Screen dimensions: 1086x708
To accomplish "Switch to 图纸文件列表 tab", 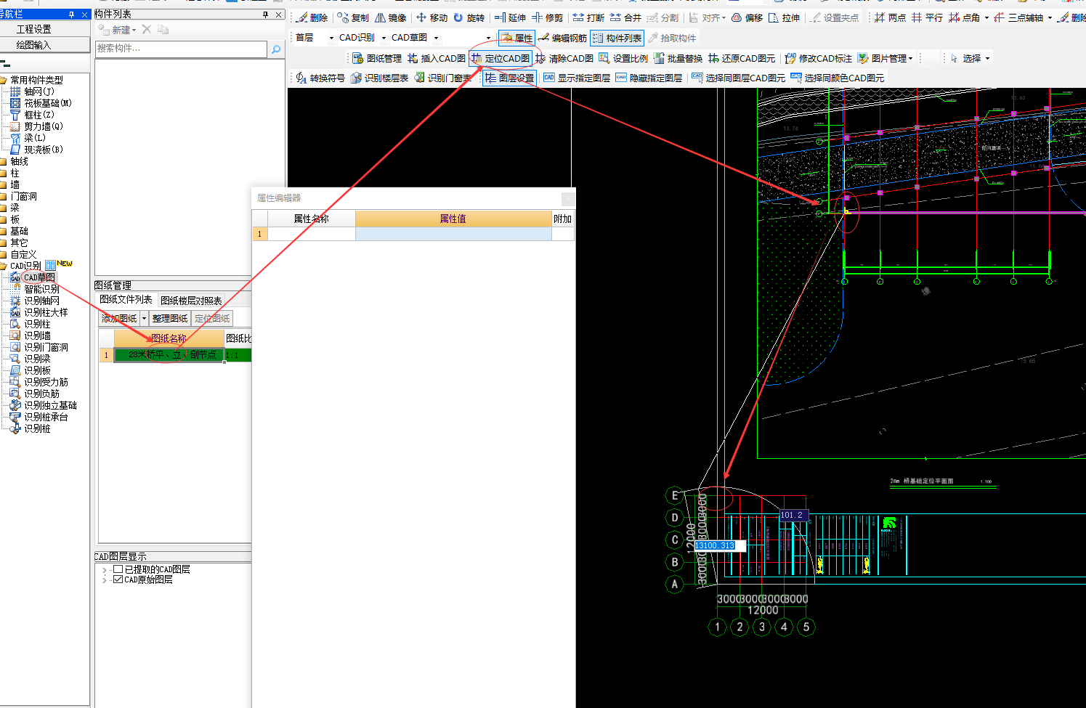I will tap(126, 299).
